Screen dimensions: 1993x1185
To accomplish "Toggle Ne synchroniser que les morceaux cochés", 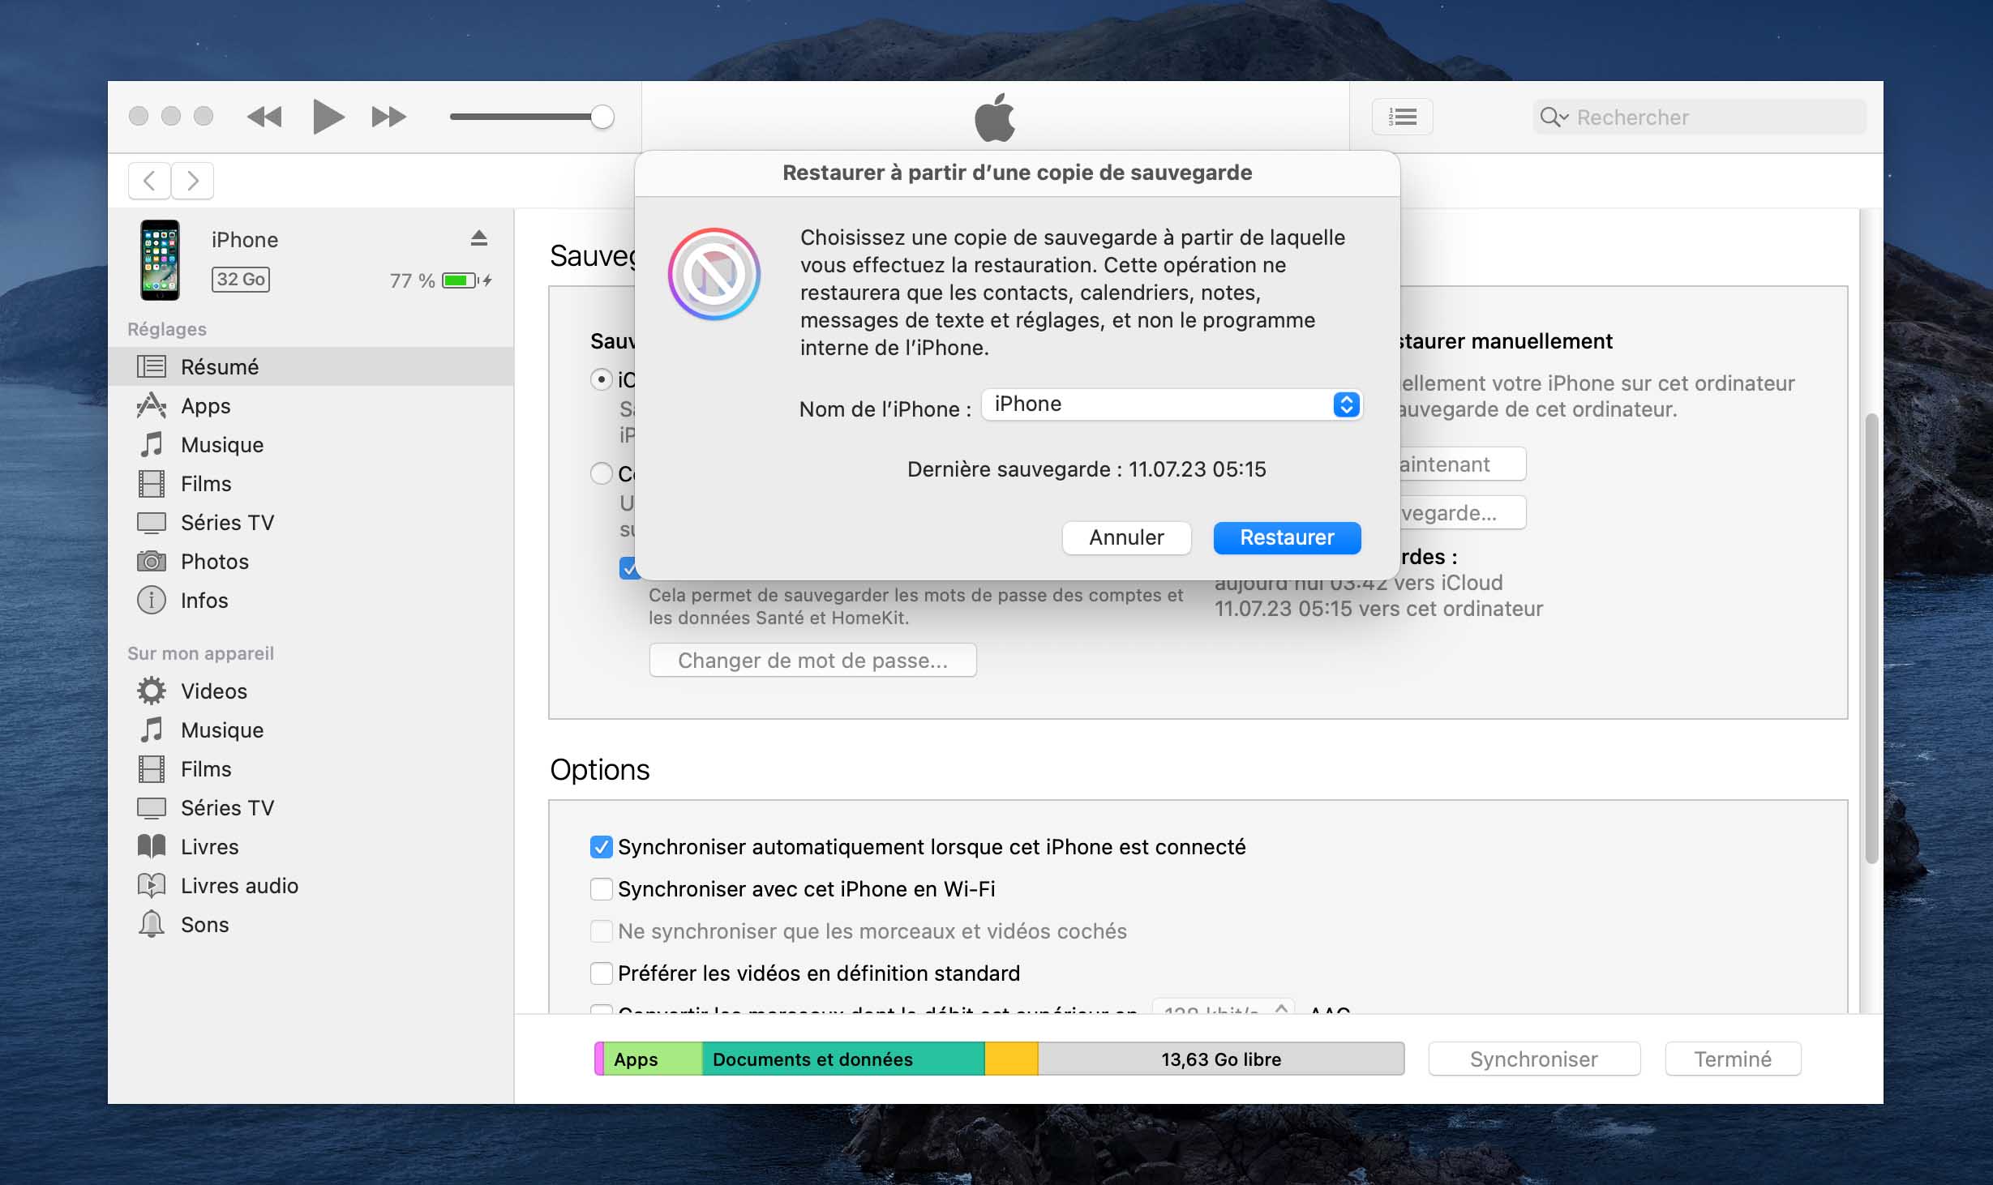I will coord(601,931).
